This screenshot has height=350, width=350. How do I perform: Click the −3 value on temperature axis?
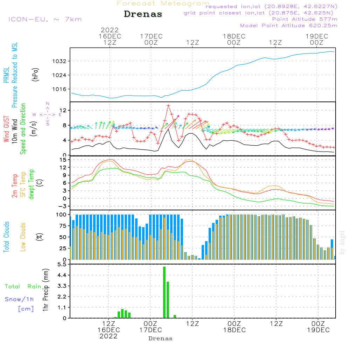tap(62, 206)
